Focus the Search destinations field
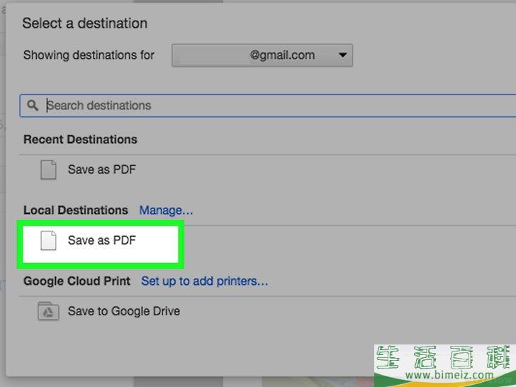The image size is (516, 387). pyautogui.click(x=267, y=106)
